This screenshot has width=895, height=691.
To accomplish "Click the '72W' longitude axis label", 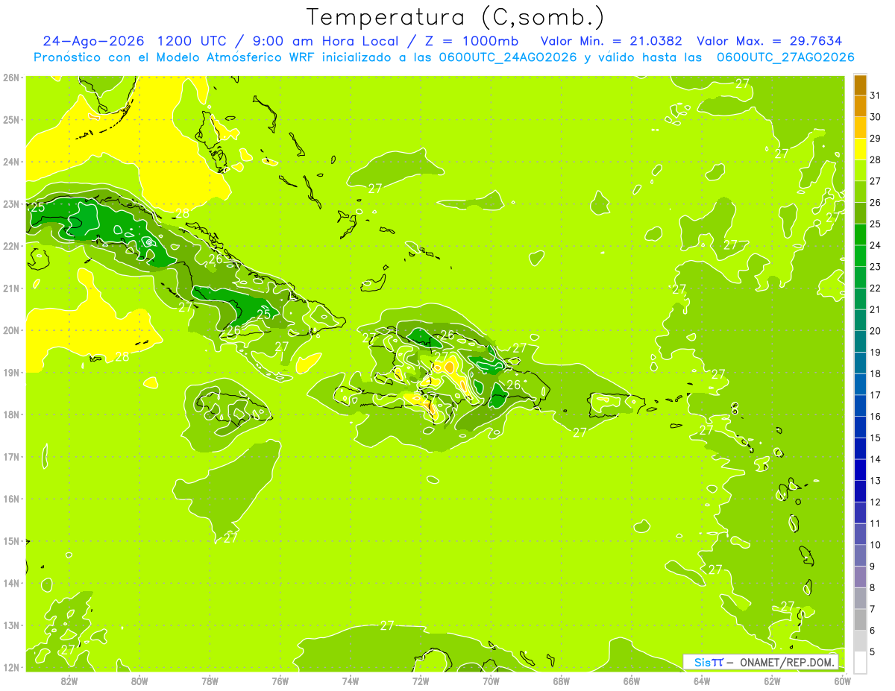I will coord(421,681).
